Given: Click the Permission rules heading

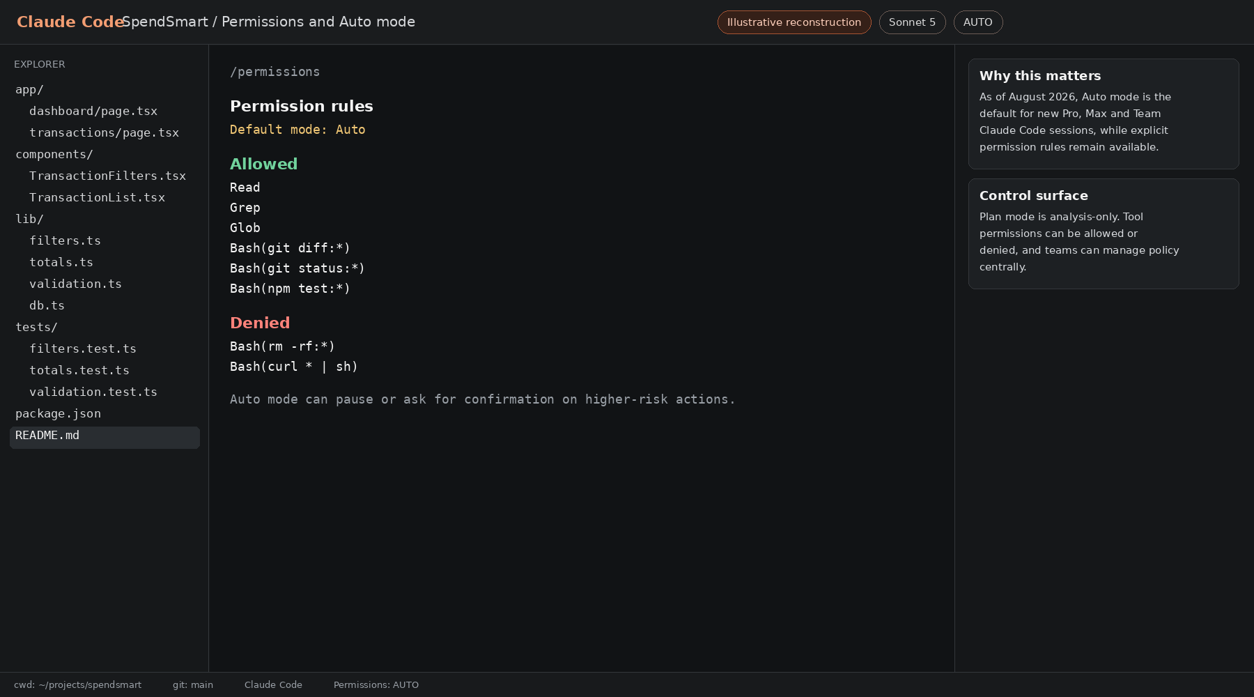Looking at the screenshot, I should 302,106.
